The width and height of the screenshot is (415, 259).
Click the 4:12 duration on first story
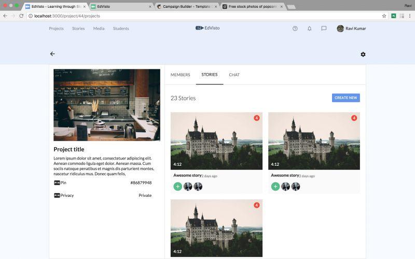click(x=177, y=164)
